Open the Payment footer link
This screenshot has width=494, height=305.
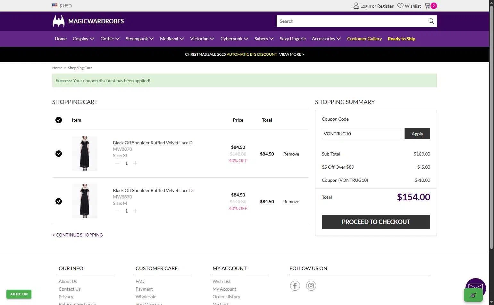(144, 289)
